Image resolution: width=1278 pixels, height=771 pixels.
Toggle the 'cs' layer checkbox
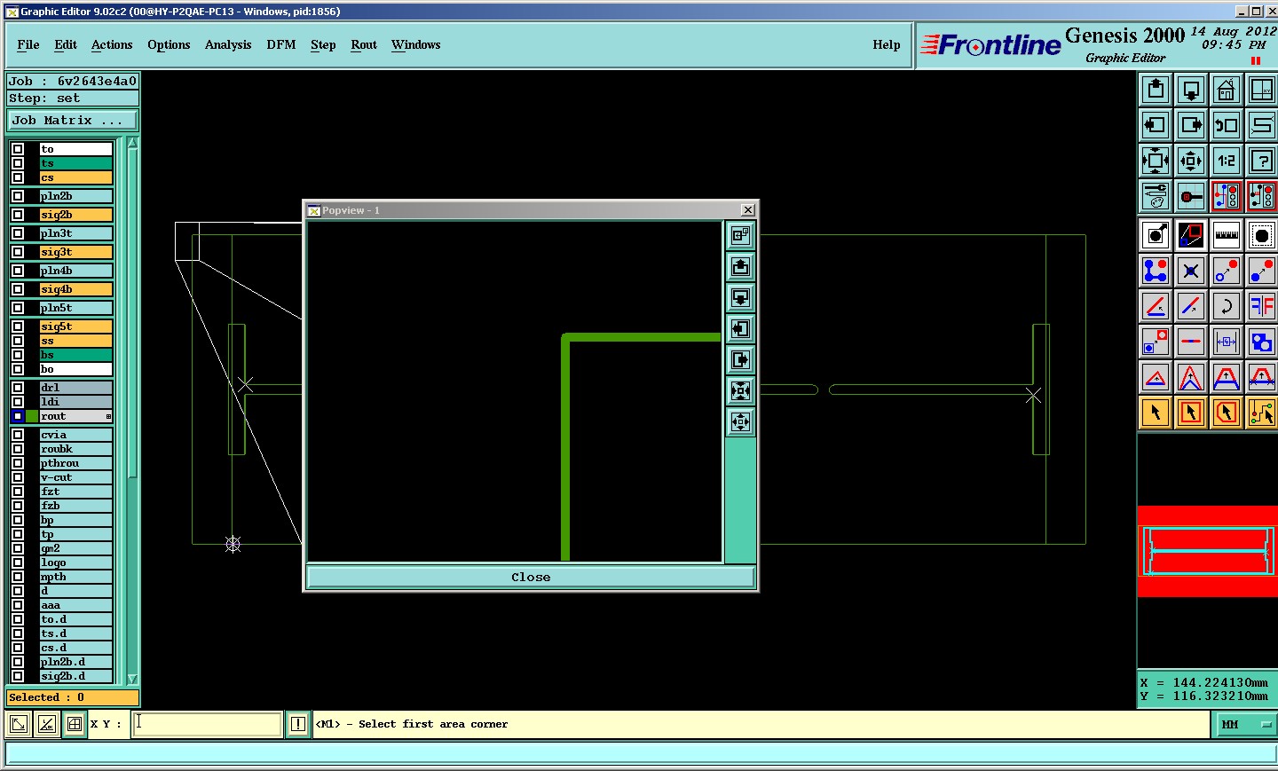(x=18, y=177)
